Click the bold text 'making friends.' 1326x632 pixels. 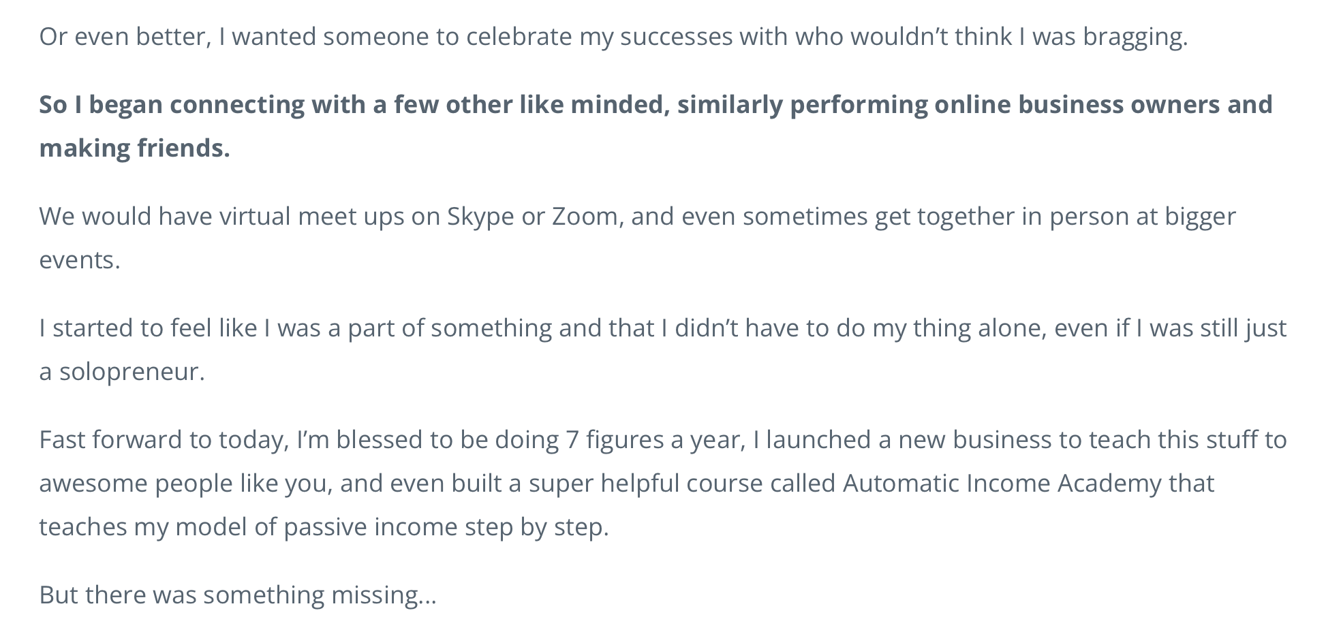(134, 148)
